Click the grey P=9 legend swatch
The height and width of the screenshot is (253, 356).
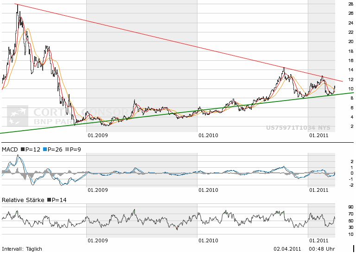[67, 149]
